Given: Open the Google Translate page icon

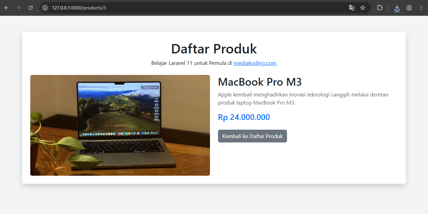Looking at the screenshot, I should [x=352, y=8].
